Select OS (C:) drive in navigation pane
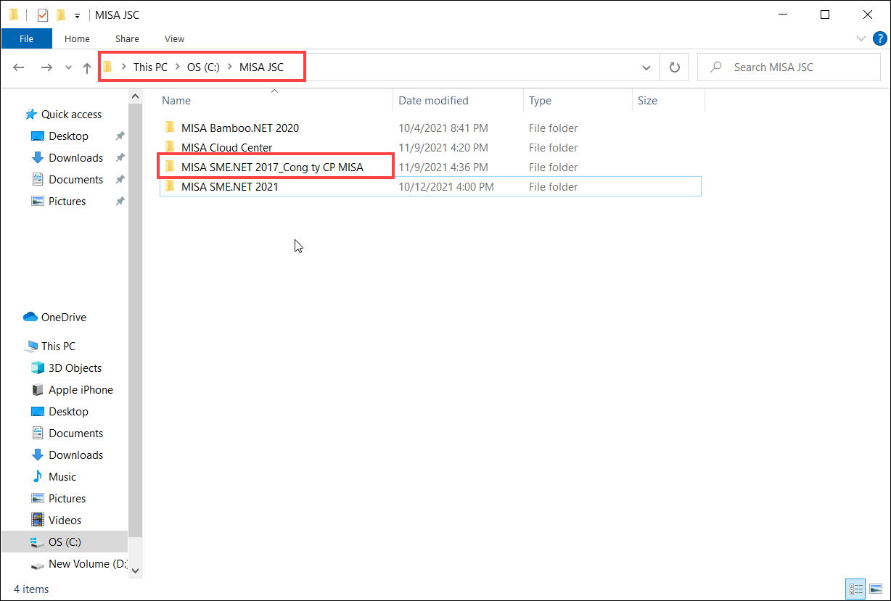891x601 pixels. [x=65, y=542]
